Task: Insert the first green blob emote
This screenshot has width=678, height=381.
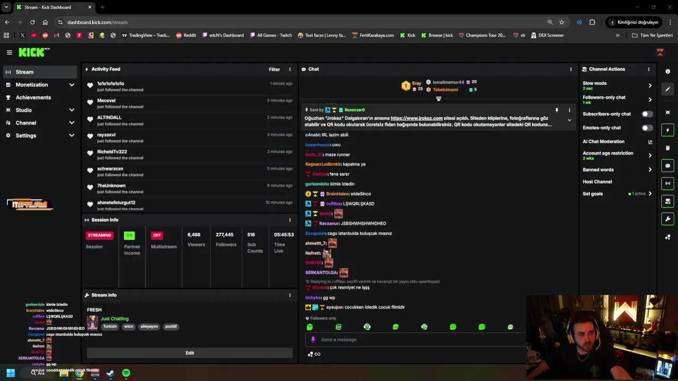Action: (310, 327)
